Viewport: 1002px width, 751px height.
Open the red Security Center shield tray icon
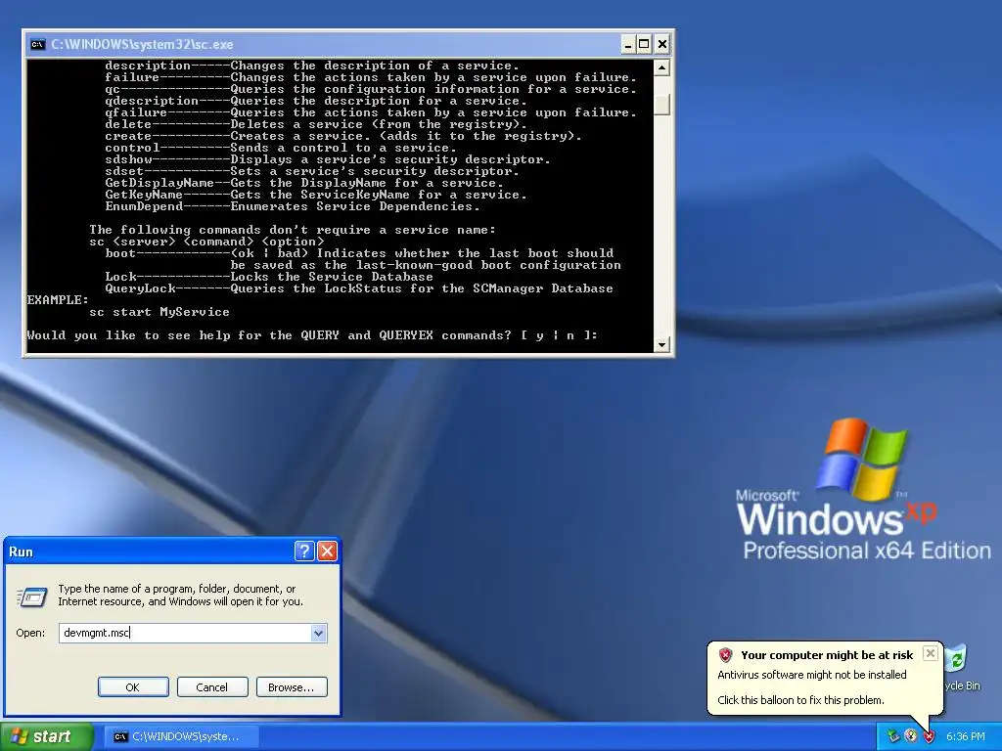pyautogui.click(x=929, y=736)
